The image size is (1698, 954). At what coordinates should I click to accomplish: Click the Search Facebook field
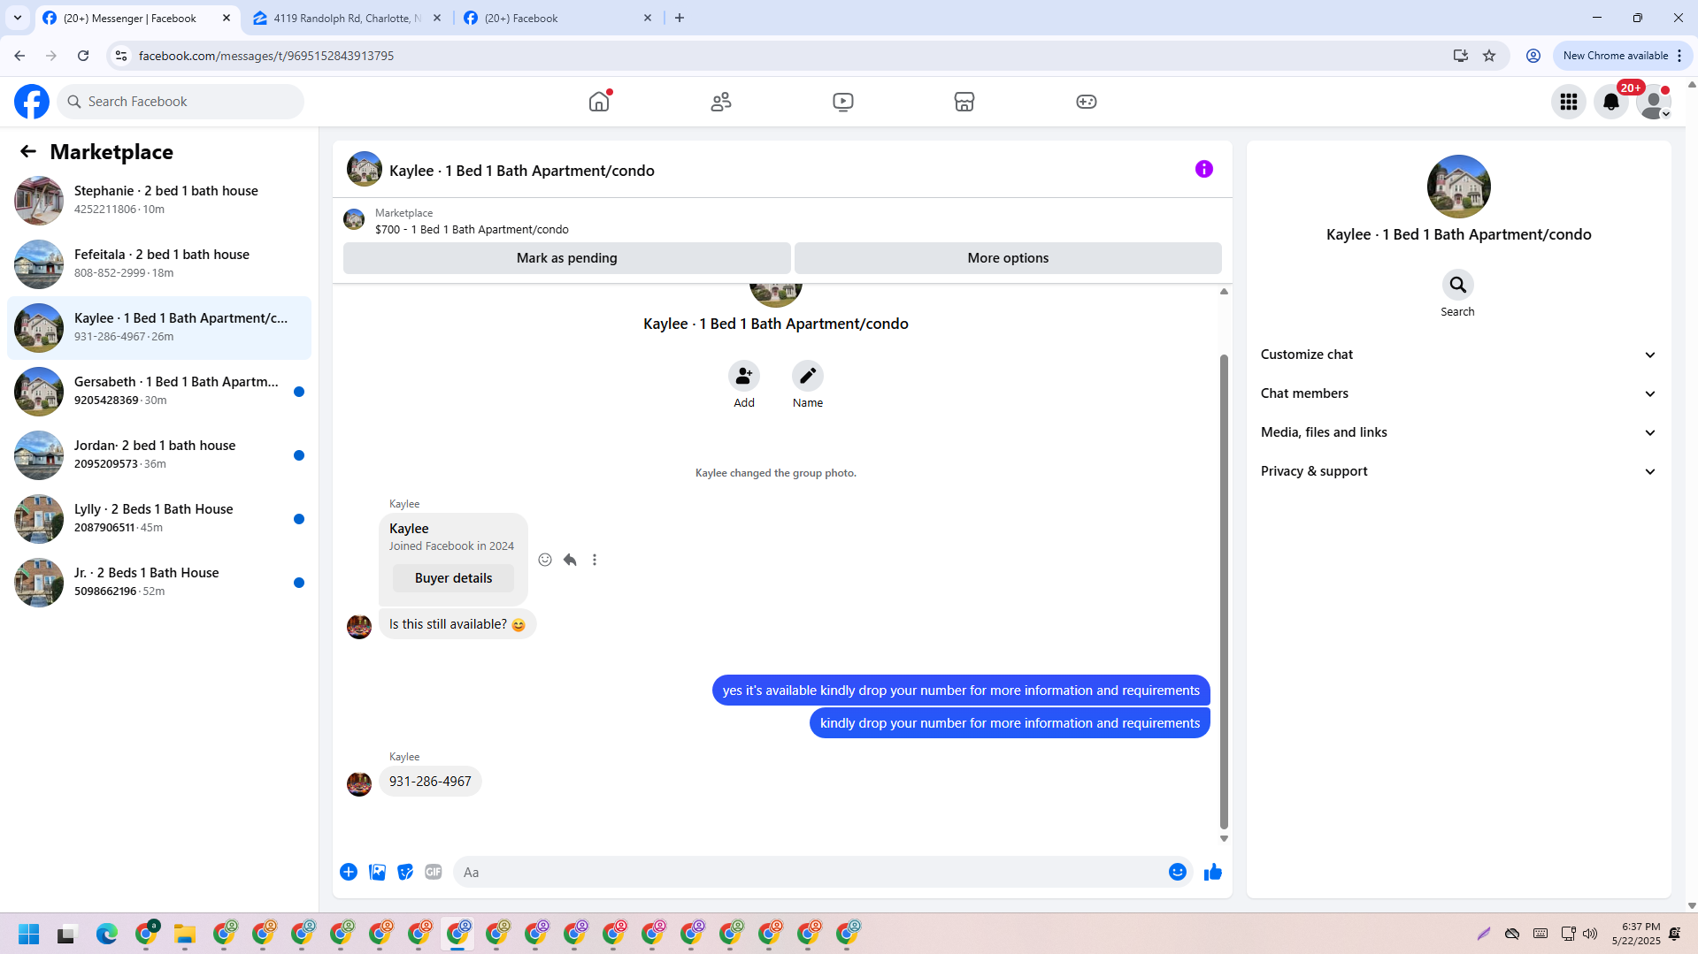(x=181, y=102)
